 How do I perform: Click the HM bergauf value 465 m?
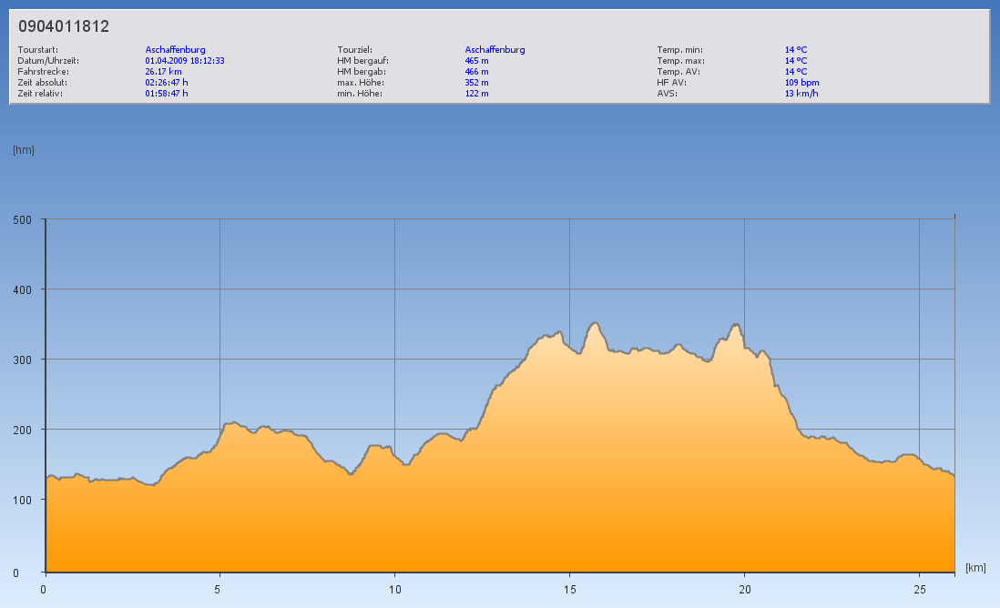[476, 61]
